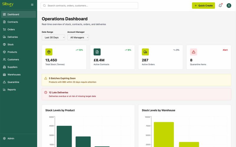Click the Deliveries truck icon in sidebar
Screen dimensions: 236x147
(4, 37)
